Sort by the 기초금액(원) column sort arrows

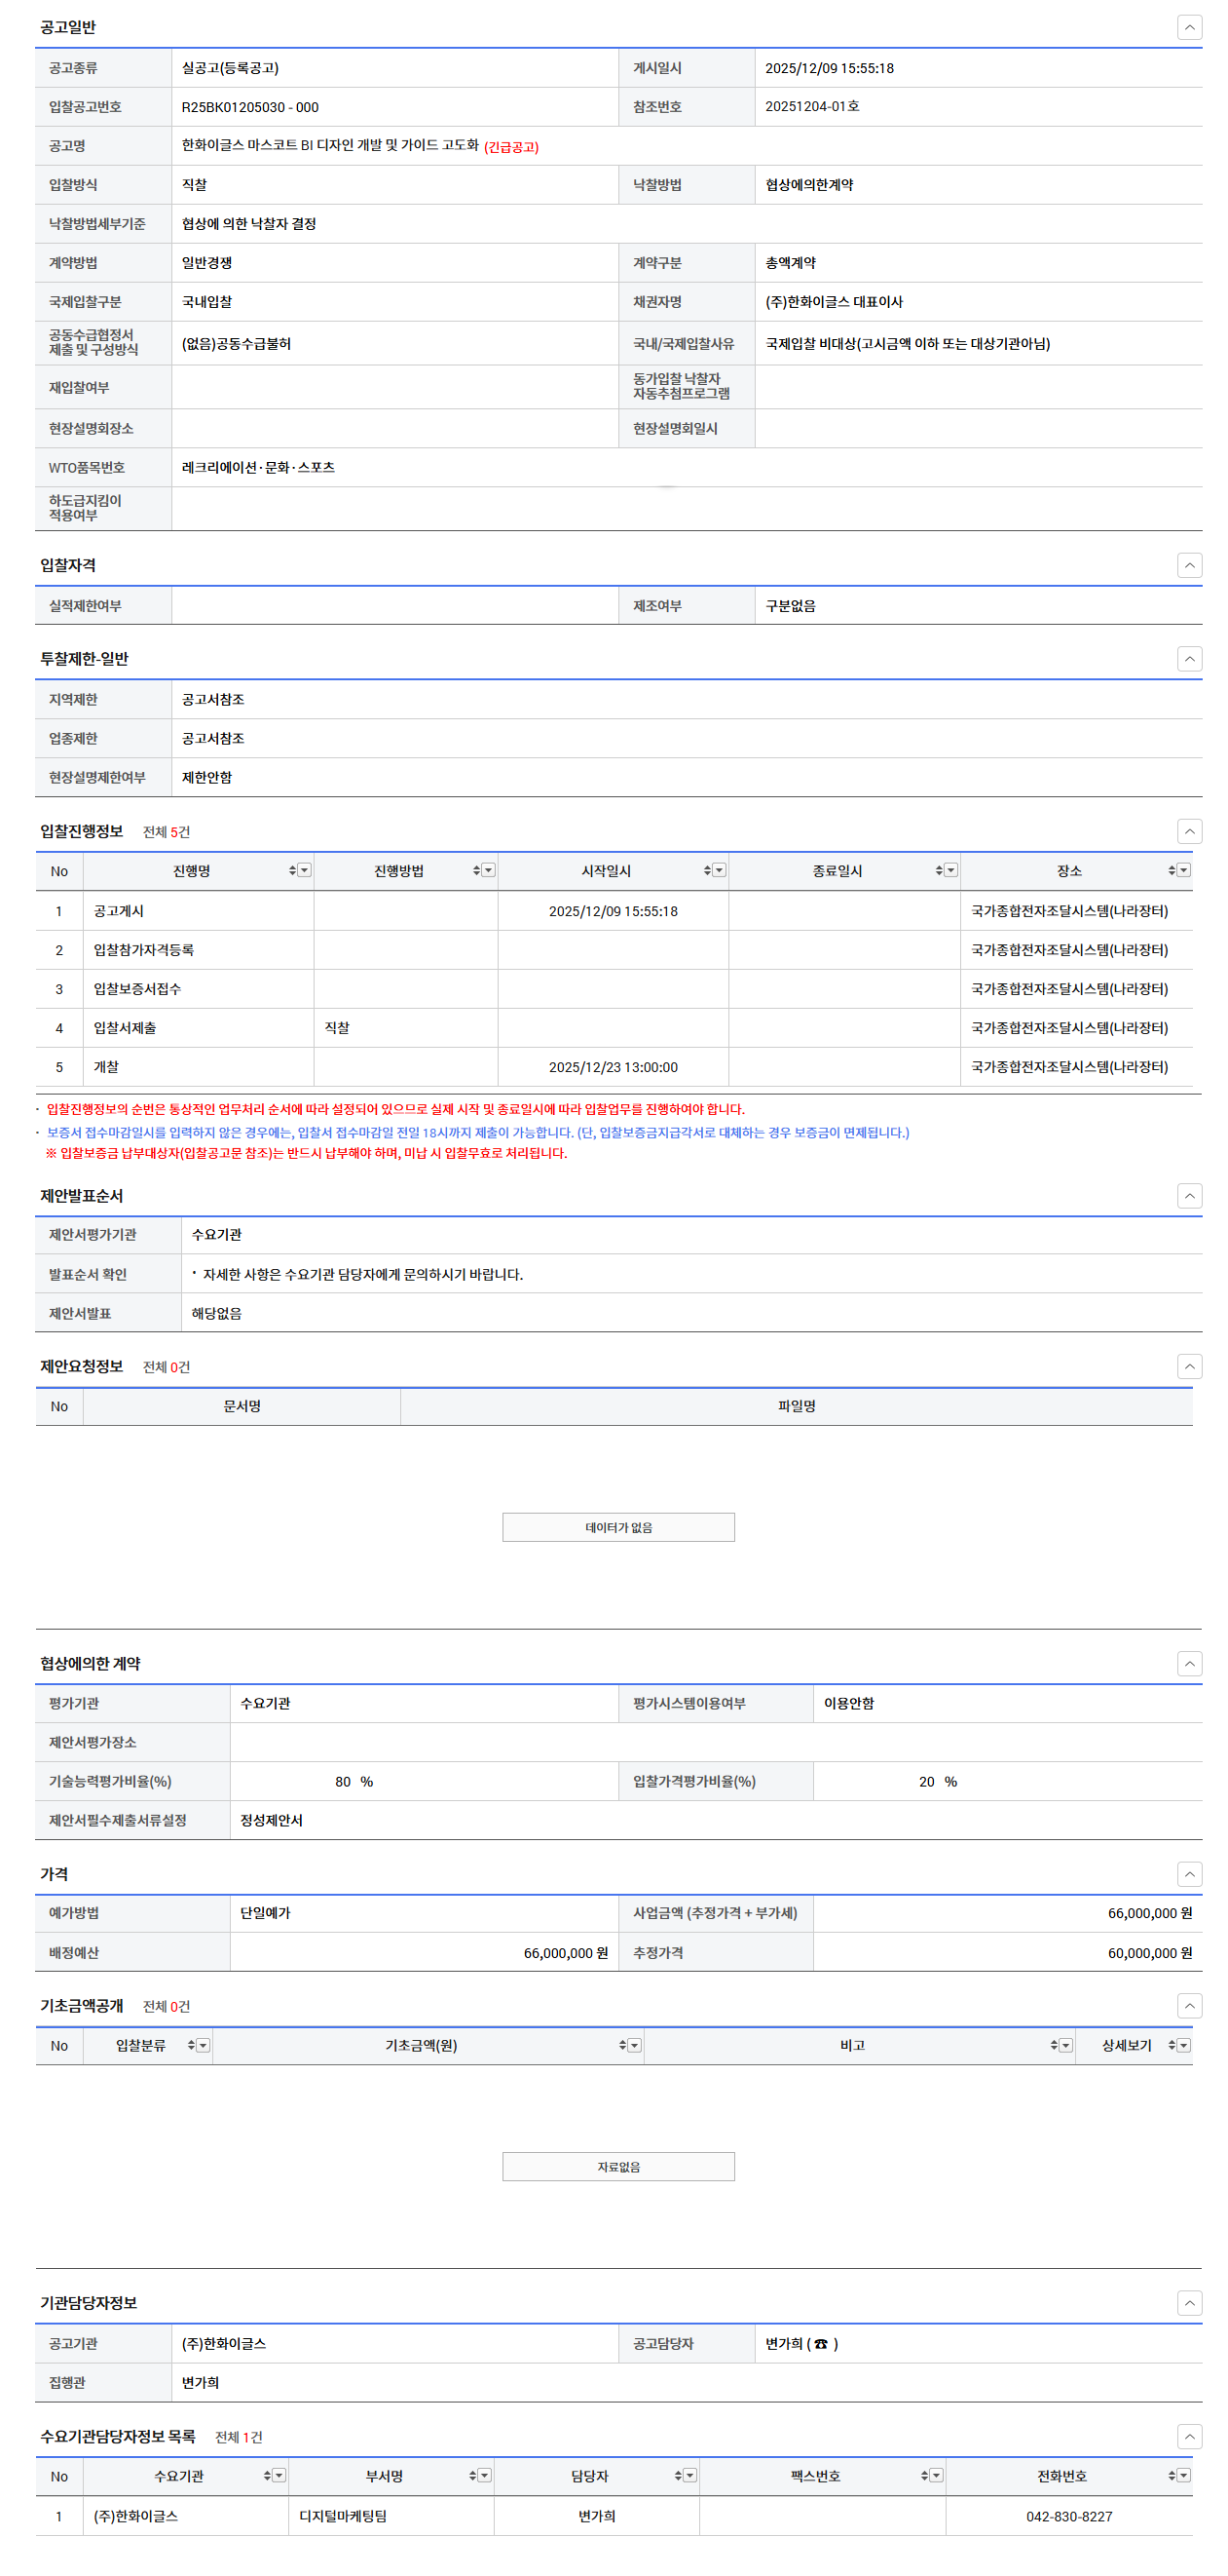[x=621, y=2045]
